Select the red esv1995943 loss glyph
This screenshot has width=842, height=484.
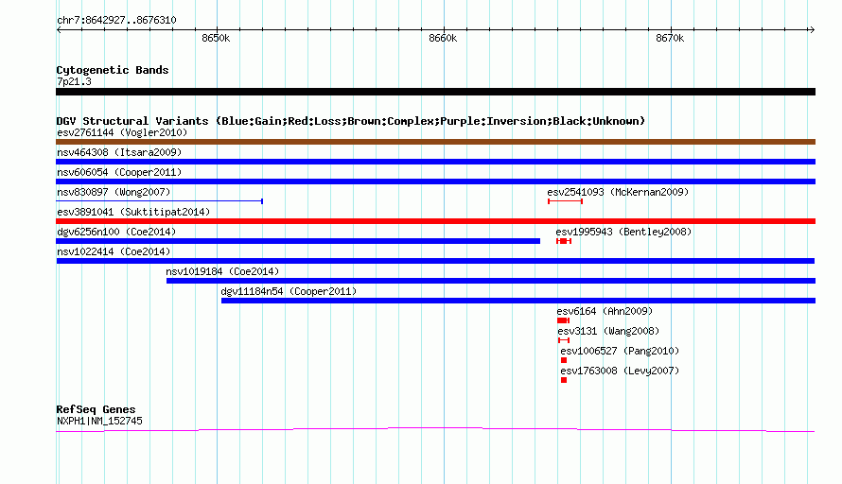(564, 241)
